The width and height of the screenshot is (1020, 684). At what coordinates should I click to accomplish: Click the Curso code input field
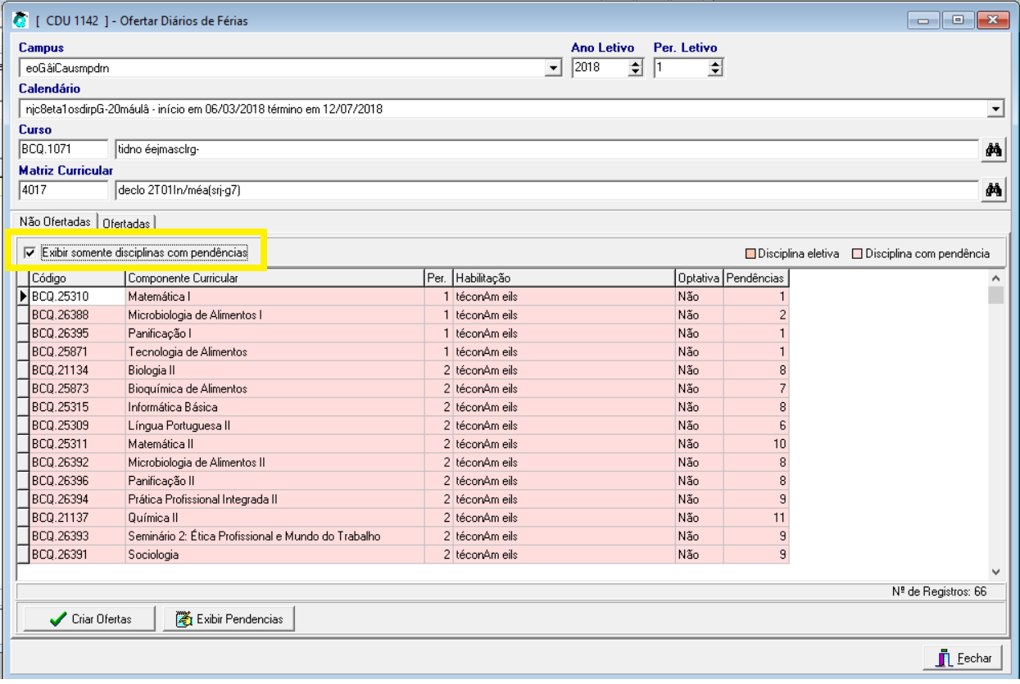click(63, 150)
